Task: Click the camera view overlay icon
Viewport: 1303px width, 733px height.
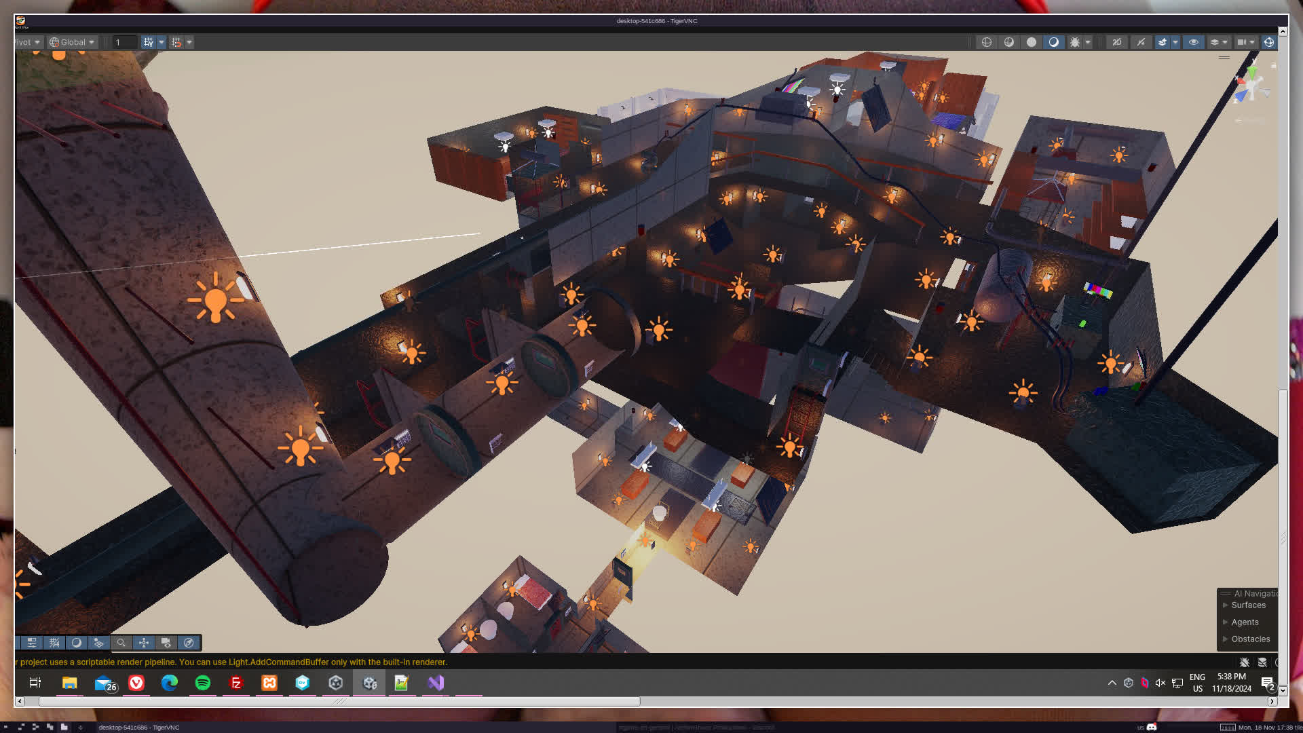Action: click(166, 643)
